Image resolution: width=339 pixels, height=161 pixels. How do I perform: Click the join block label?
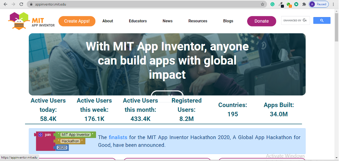click(x=48, y=135)
